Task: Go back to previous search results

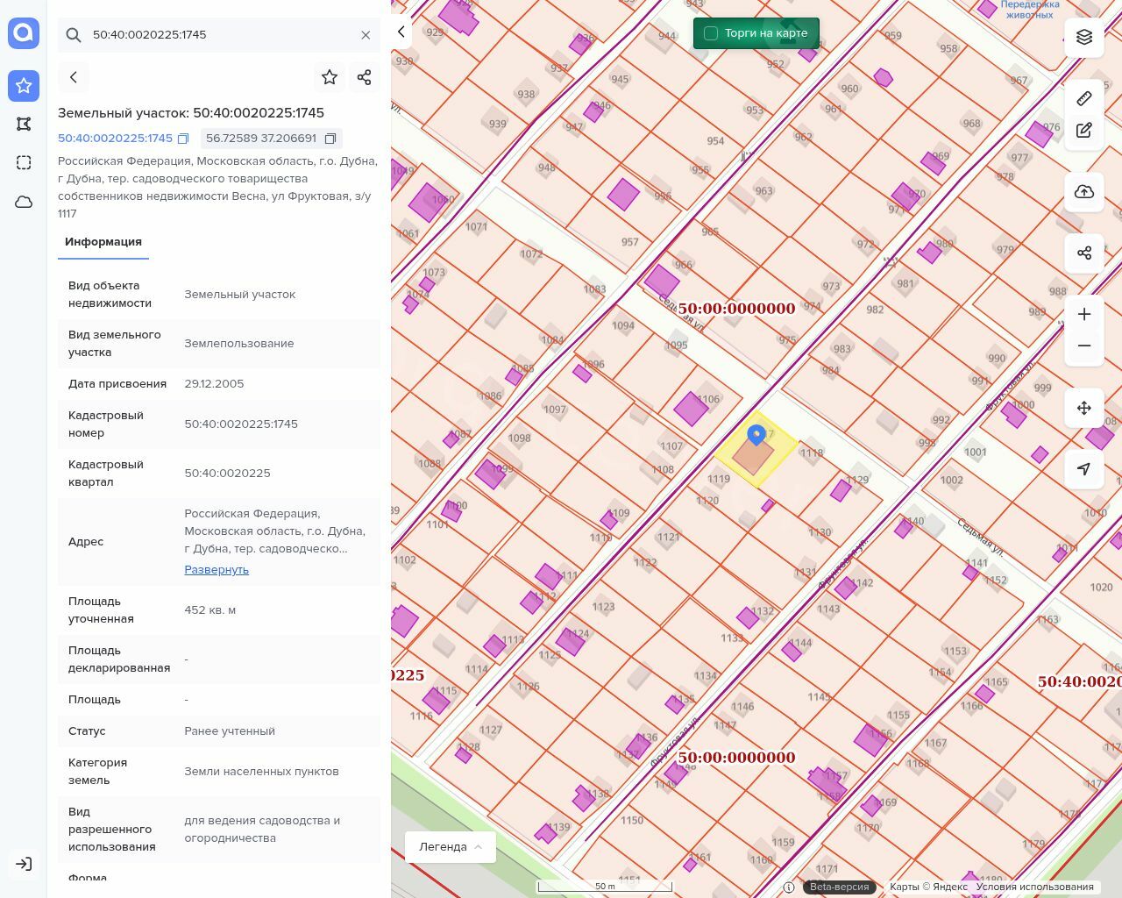Action: [74, 77]
